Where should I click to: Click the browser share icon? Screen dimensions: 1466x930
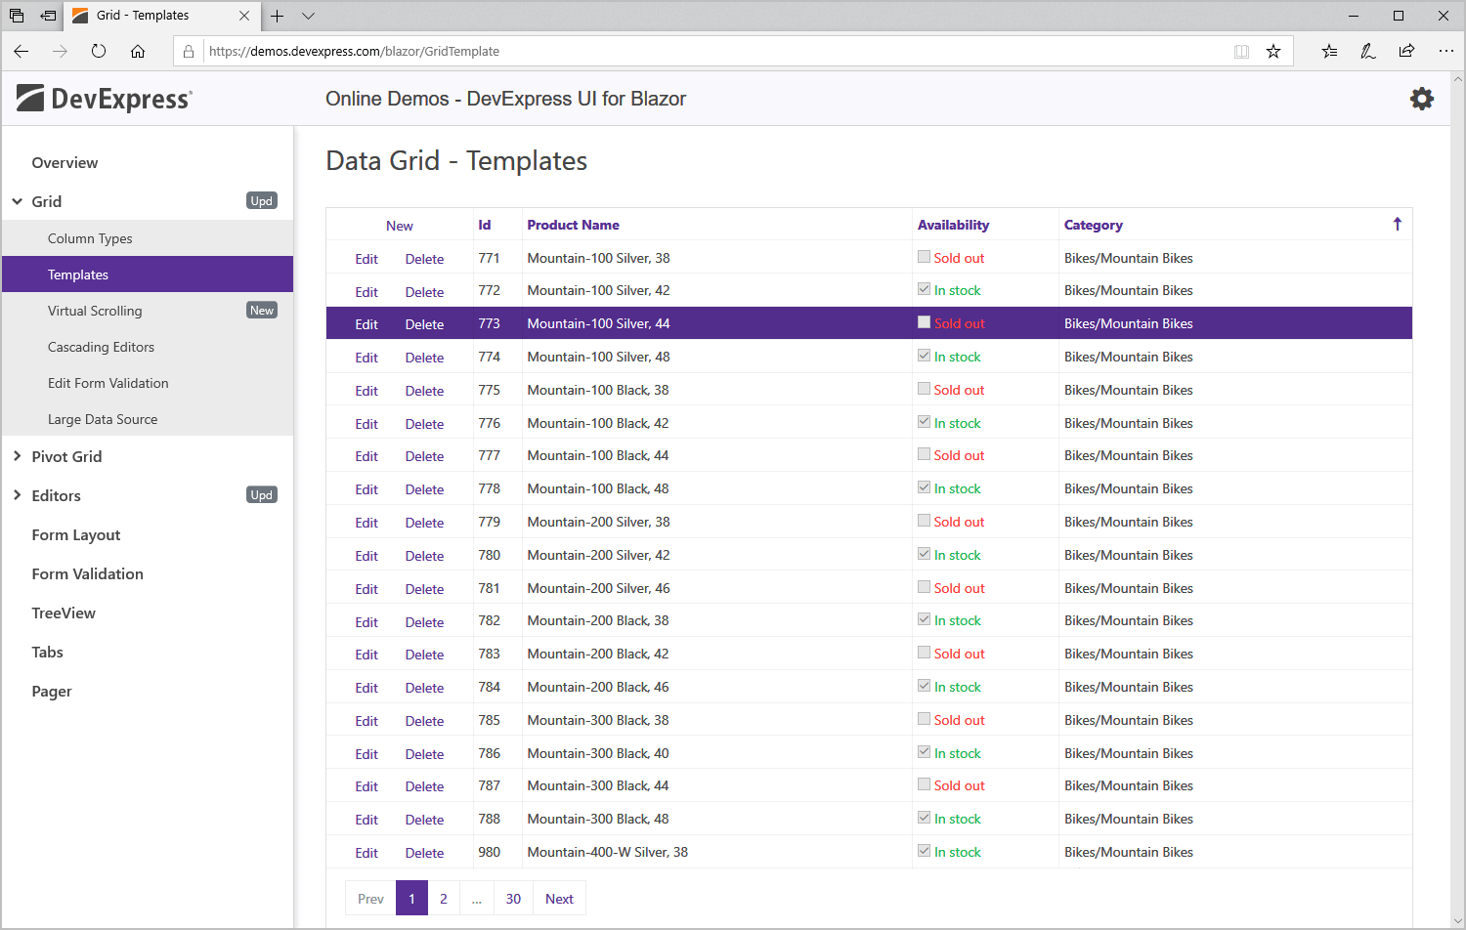pyautogui.click(x=1406, y=51)
